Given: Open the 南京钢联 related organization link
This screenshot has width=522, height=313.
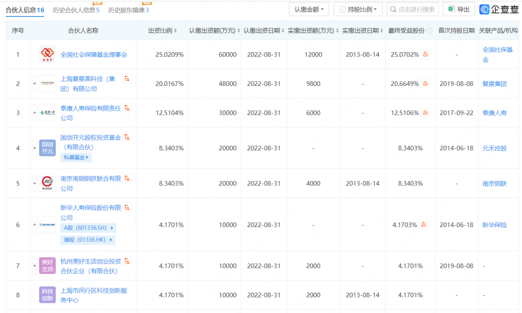Looking at the screenshot, I should tap(494, 184).
